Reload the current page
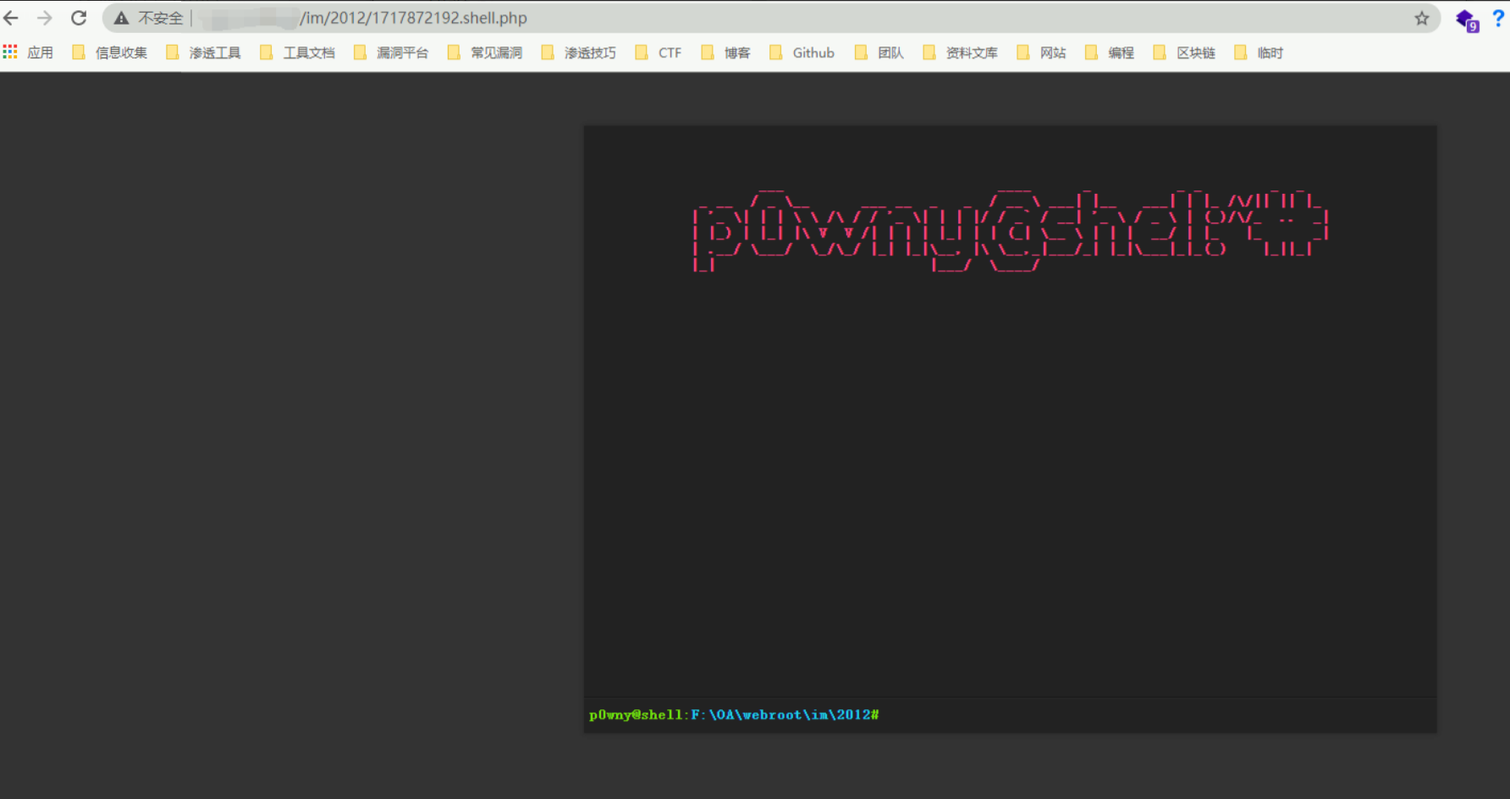 pyautogui.click(x=79, y=18)
